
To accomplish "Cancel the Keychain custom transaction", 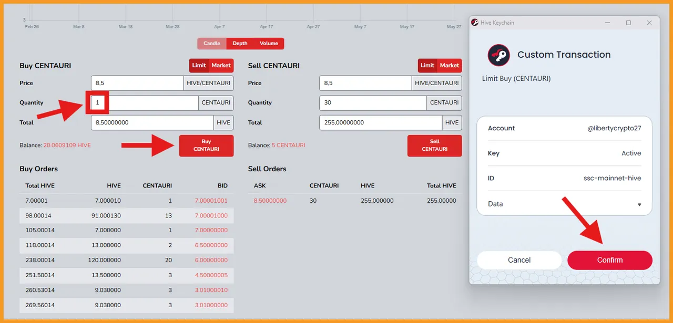I will pos(519,260).
